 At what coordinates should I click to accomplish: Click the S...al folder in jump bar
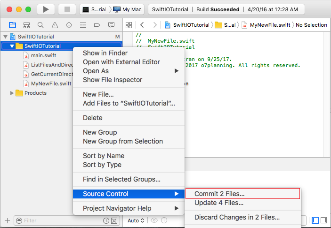(x=225, y=25)
